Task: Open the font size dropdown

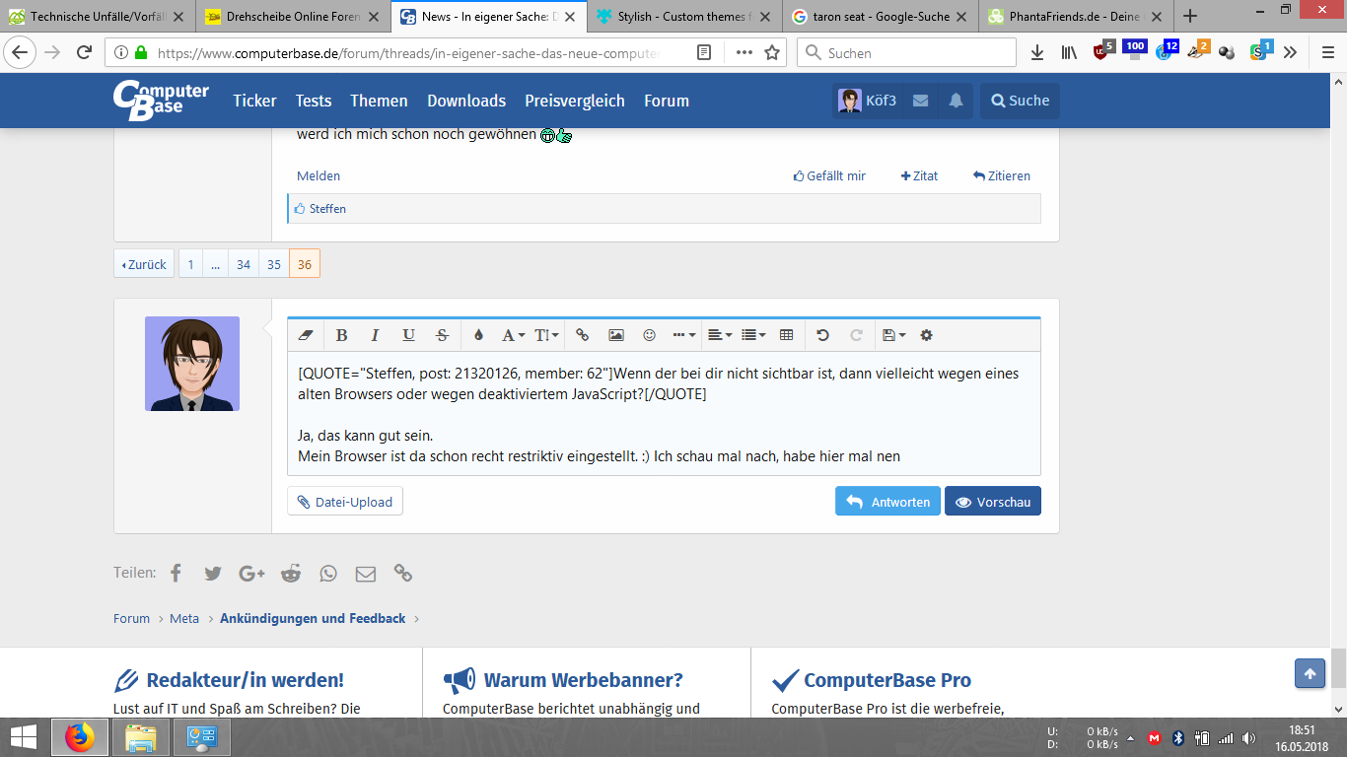Action: pyautogui.click(x=543, y=335)
